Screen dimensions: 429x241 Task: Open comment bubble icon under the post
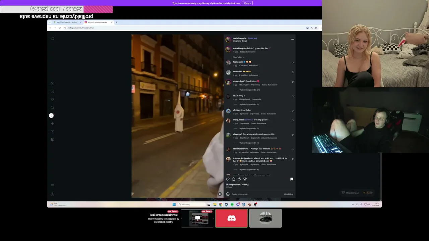pyautogui.click(x=234, y=179)
